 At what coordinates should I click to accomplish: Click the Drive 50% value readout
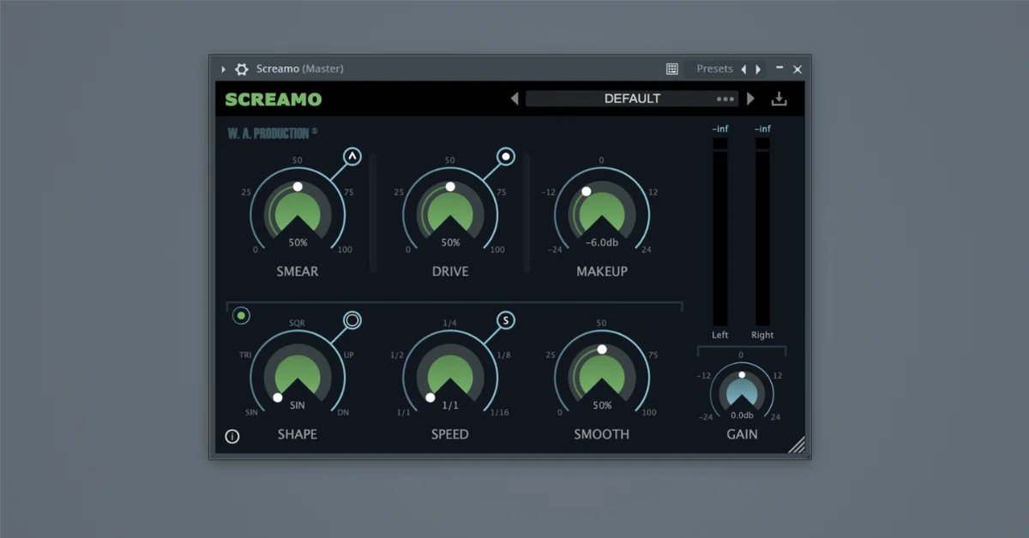[450, 242]
